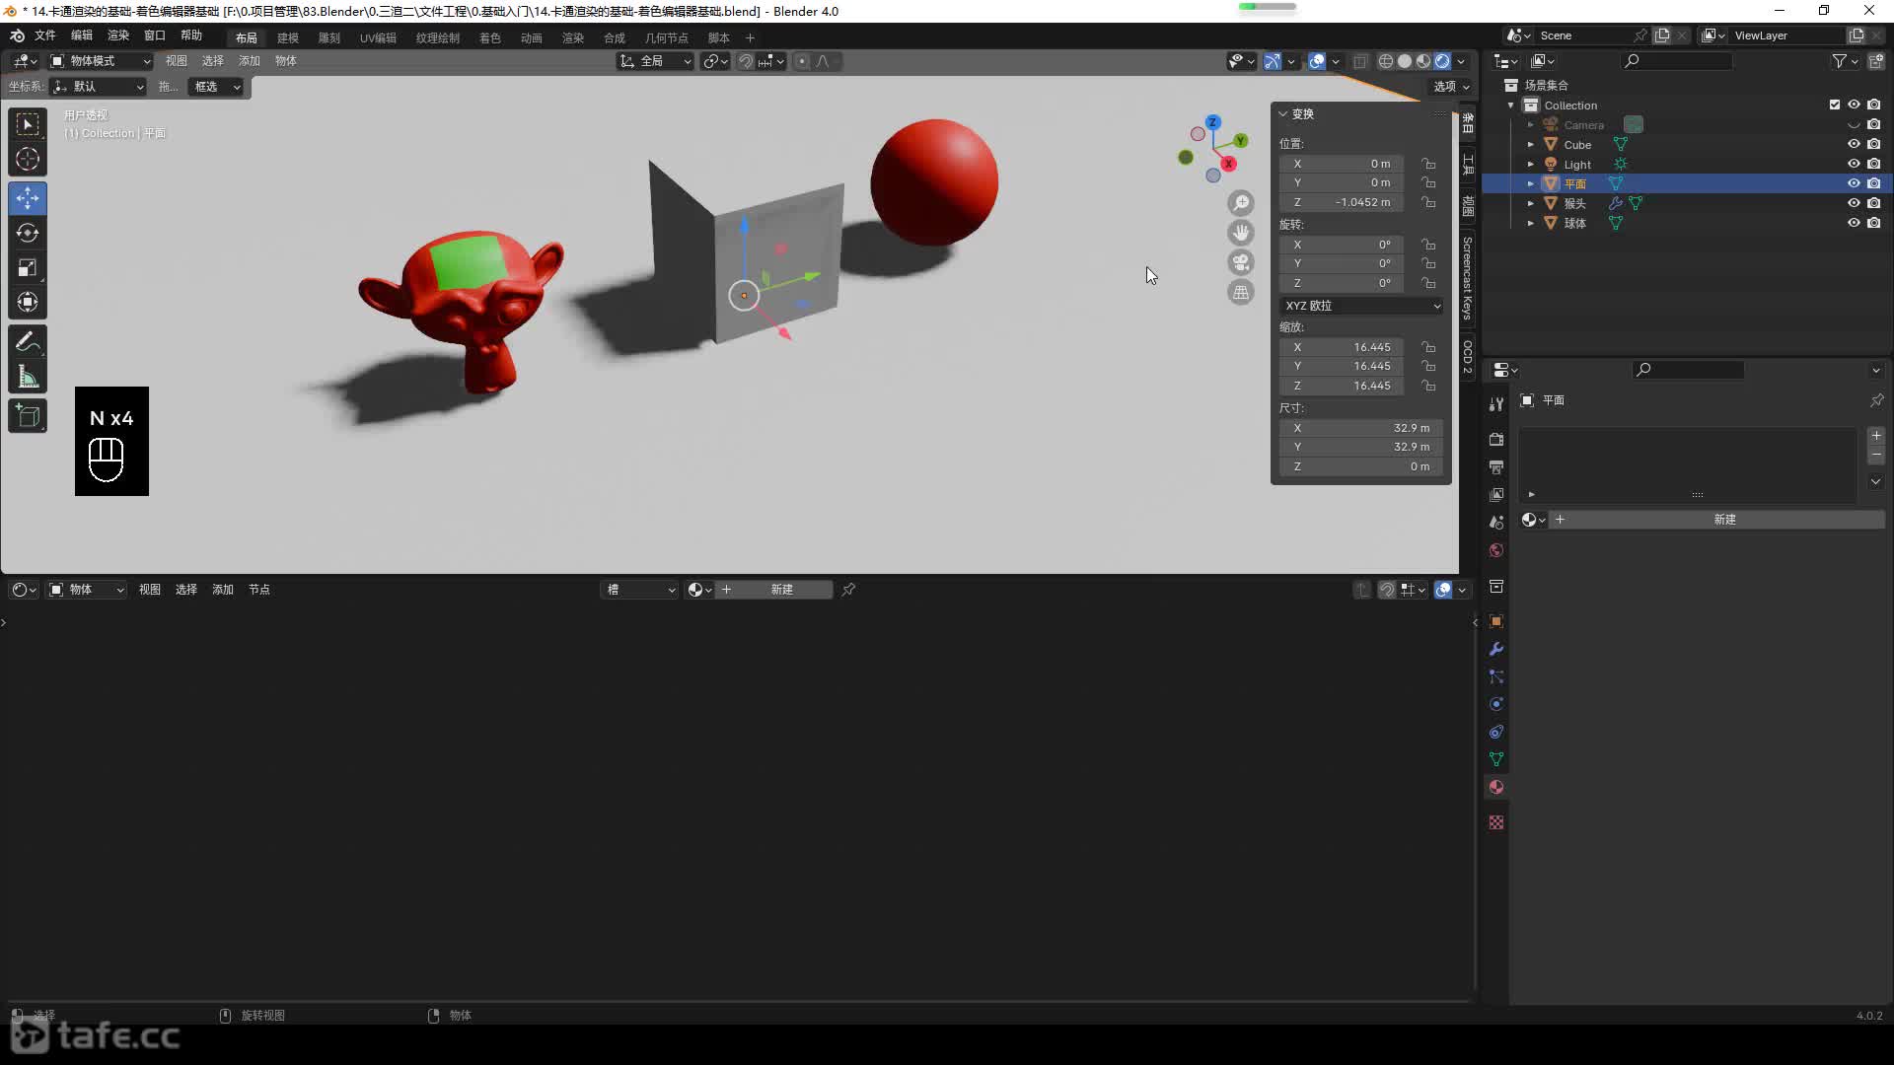Toggle viewport visibility eye for Cube
The height and width of the screenshot is (1065, 1894).
point(1854,144)
